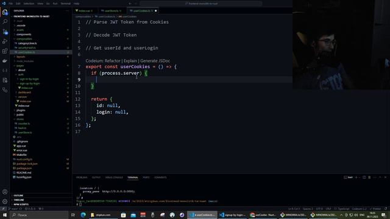
Task: Open Run and Debug view
Action: [x=5, y=41]
